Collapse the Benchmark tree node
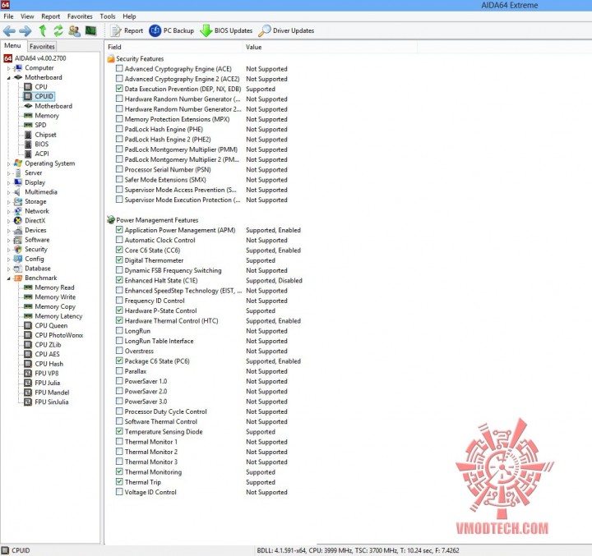 9,278
